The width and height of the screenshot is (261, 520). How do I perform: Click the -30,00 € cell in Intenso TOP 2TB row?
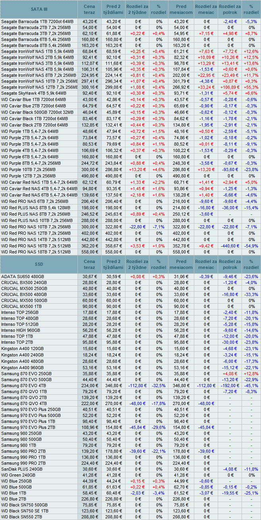pyautogui.click(x=230, y=343)
